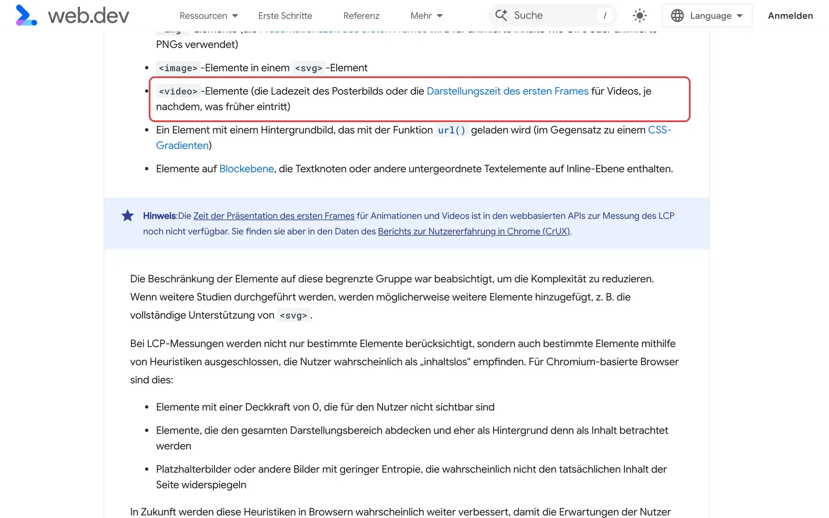Toggle the light/dark theme sun icon
The height and width of the screenshot is (518, 829).
pyautogui.click(x=640, y=16)
